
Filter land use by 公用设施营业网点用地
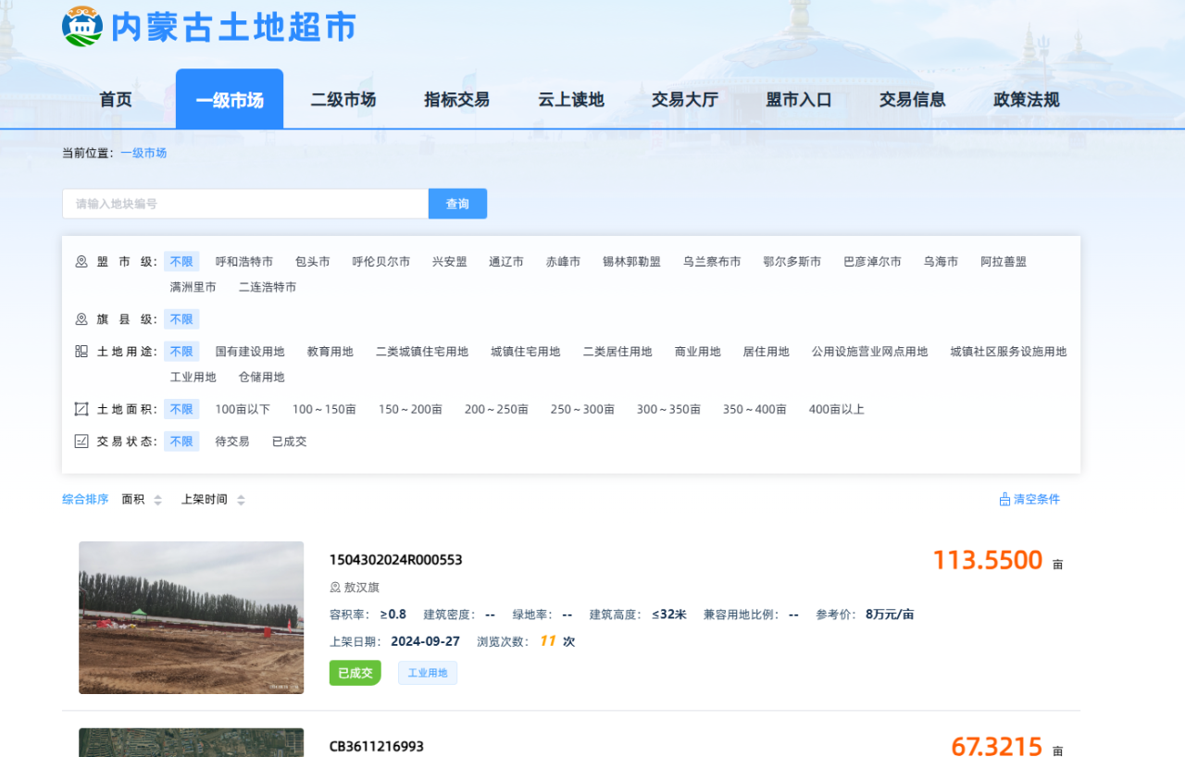pos(870,352)
